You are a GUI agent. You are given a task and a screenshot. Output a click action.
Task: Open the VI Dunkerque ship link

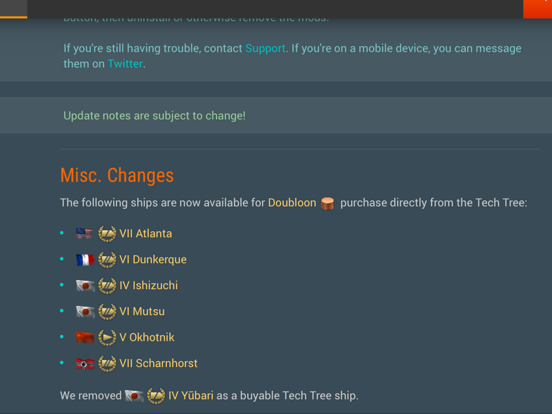click(x=152, y=260)
